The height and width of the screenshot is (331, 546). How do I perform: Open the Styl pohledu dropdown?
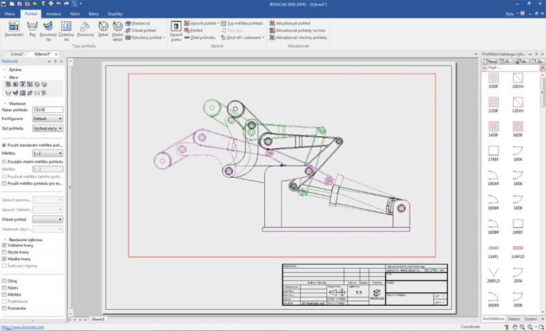47,128
